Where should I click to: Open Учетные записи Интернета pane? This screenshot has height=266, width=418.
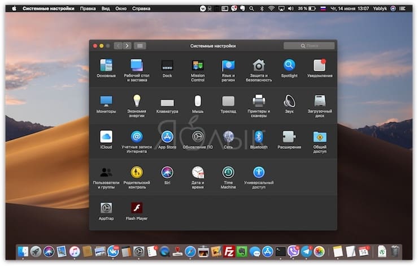tap(137, 142)
